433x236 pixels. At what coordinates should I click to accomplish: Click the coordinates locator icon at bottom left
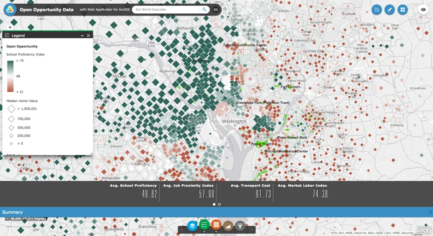pos(7,218)
